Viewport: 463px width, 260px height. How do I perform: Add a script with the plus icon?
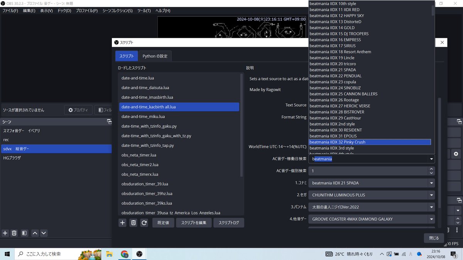[x=122, y=223]
